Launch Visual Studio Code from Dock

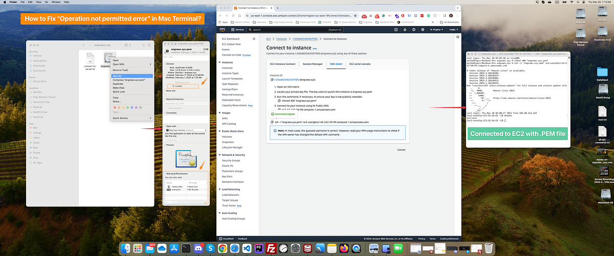[247, 248]
